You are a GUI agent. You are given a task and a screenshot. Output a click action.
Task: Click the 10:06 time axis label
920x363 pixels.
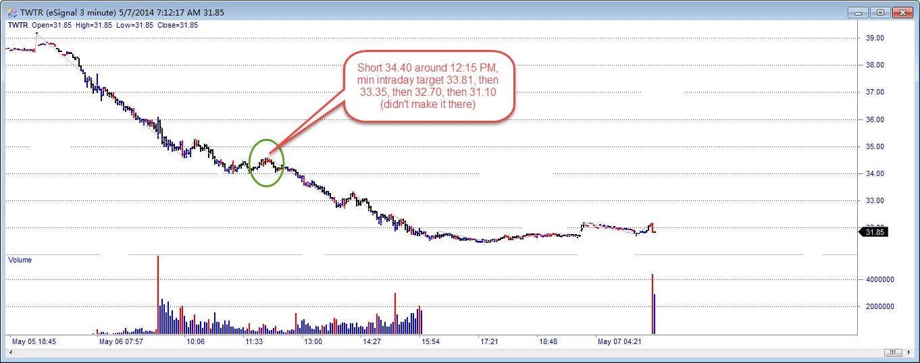[x=195, y=342]
